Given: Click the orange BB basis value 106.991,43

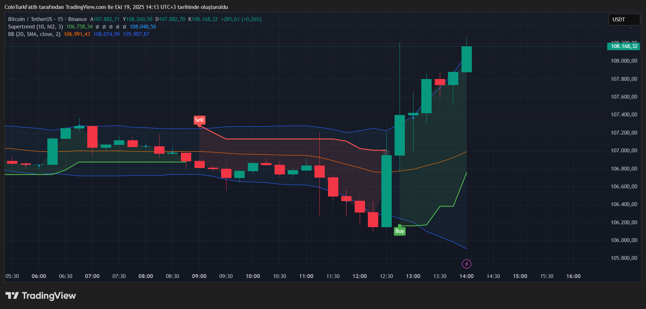Looking at the screenshot, I should click(77, 34).
